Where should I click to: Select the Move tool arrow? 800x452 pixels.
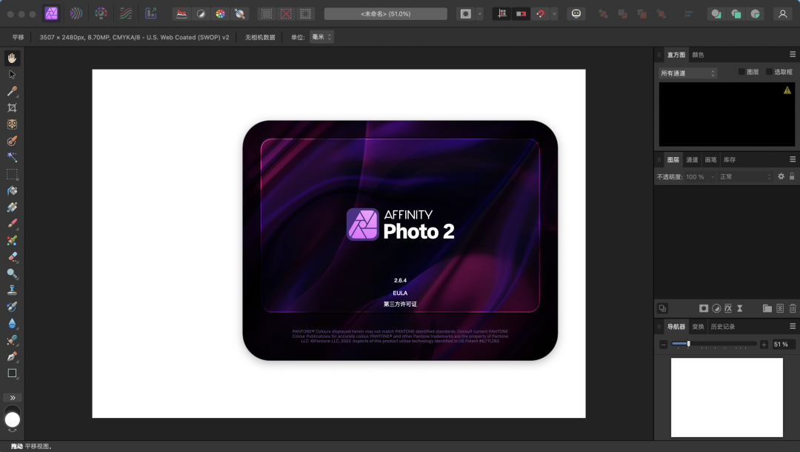(12, 74)
